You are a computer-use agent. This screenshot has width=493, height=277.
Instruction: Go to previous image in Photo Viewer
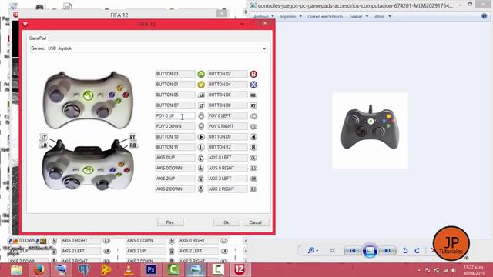point(353,250)
